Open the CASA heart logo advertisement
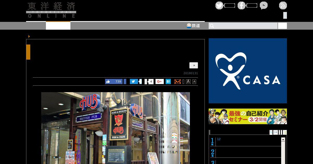Viewport: 313px width, 164px height. [248, 71]
